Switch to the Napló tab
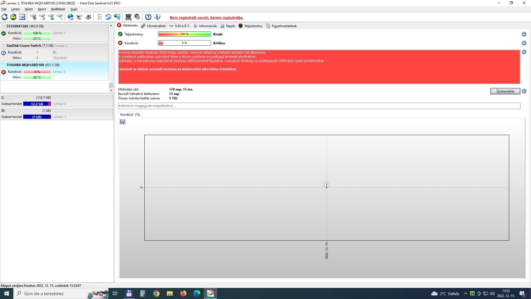 (x=228, y=26)
